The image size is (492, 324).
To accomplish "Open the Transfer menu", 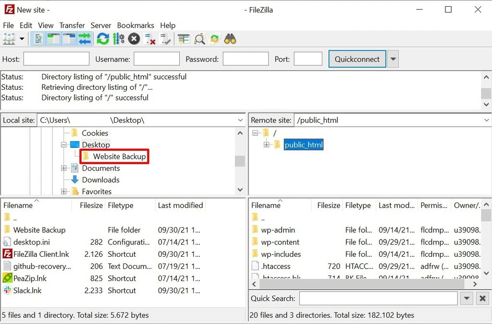I will (72, 25).
